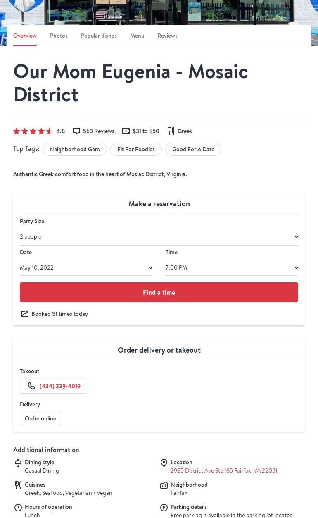The width and height of the screenshot is (318, 518).
Task: Click the Location map pin icon
Action: coord(164,463)
